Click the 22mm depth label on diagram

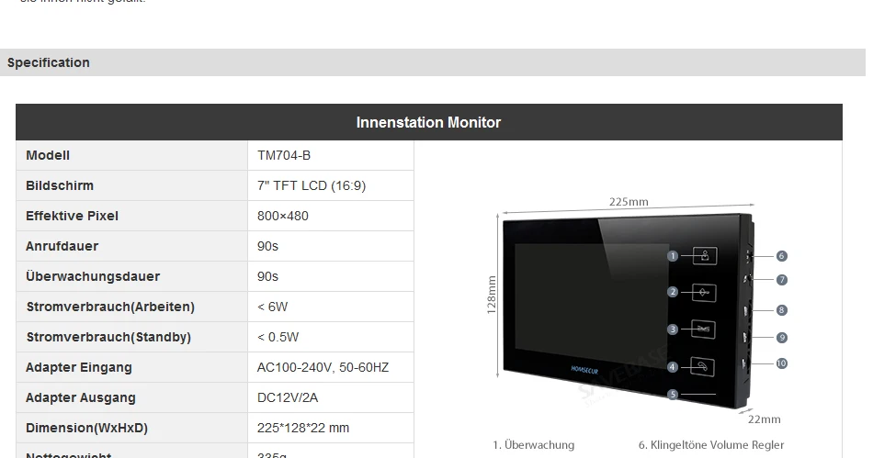pyautogui.click(x=764, y=419)
